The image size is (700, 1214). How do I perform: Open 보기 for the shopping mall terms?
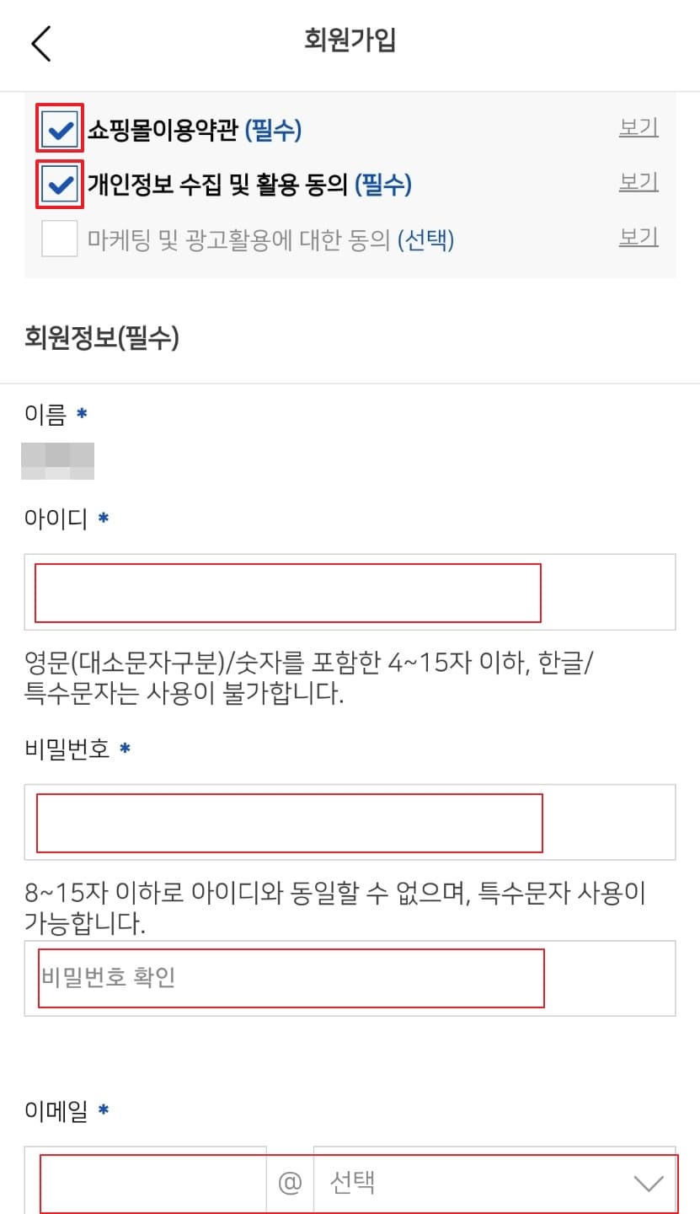639,126
